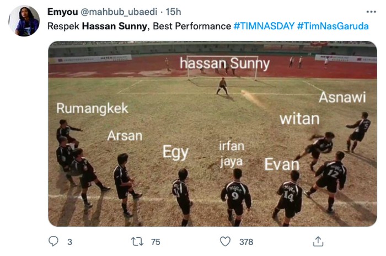Click the Asnawi label in the image

click(x=342, y=98)
